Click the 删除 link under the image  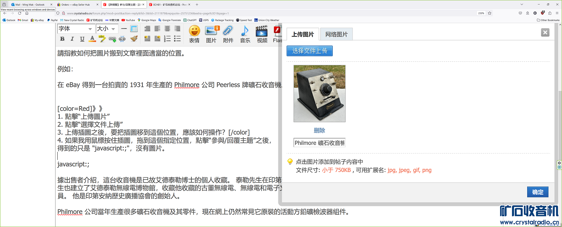[319, 130]
